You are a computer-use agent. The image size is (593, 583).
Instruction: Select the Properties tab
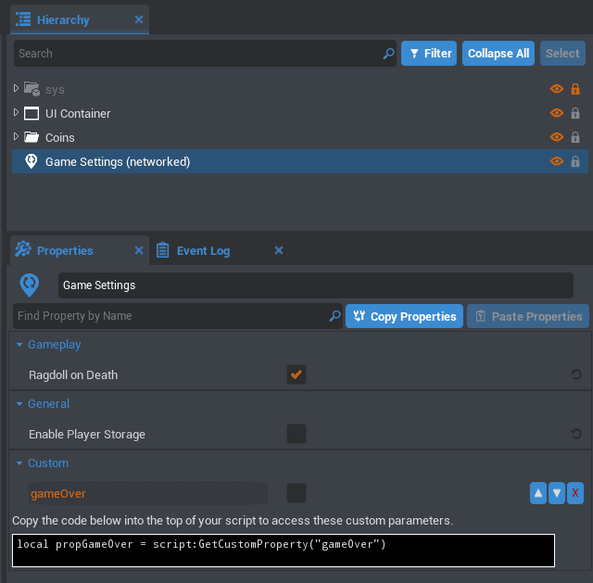(x=64, y=250)
